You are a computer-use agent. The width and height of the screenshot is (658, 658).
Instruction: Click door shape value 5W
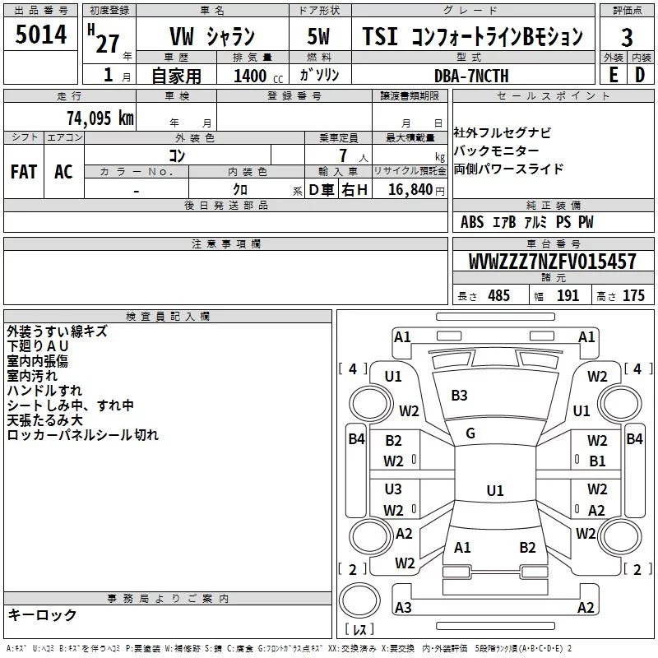(x=318, y=36)
